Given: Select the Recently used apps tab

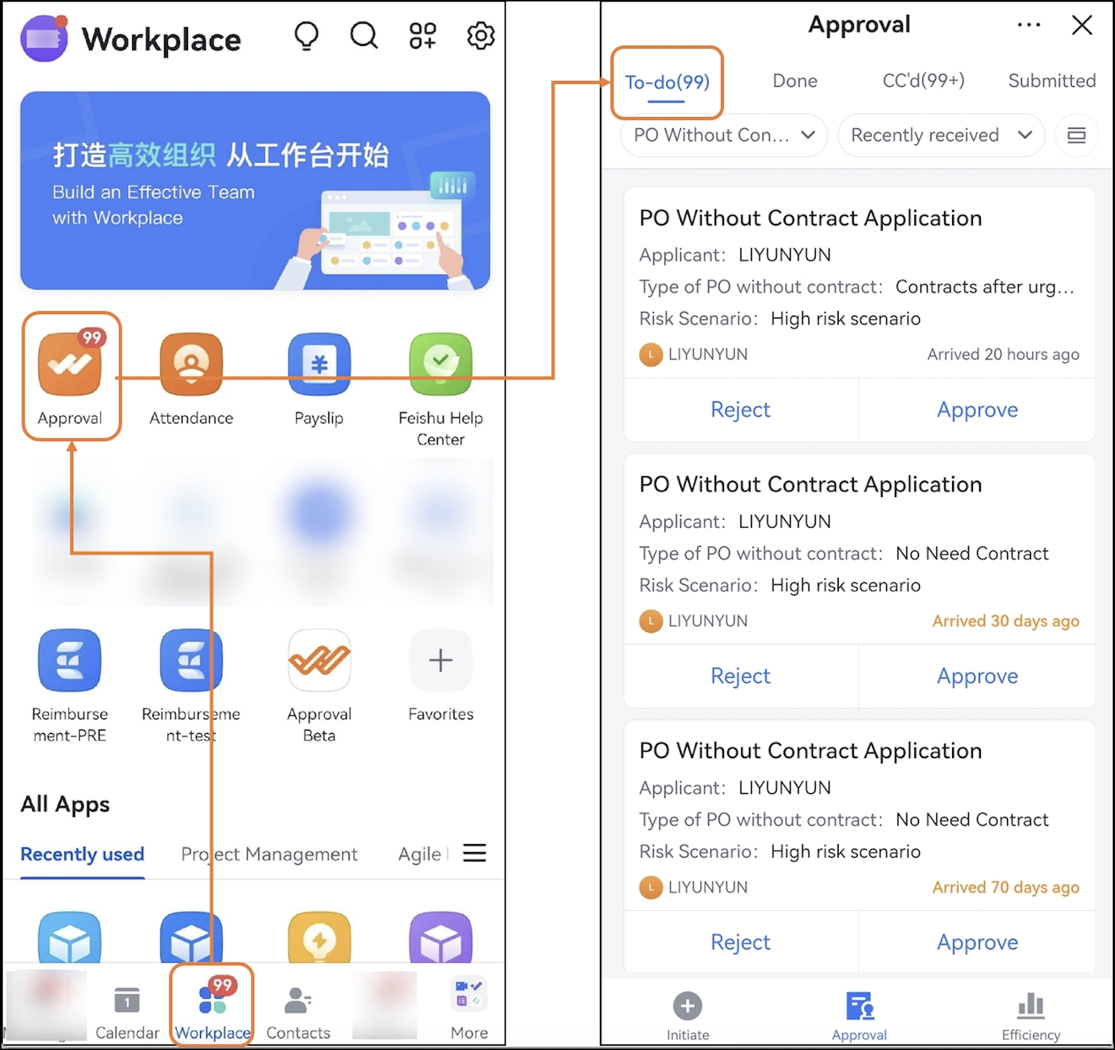Looking at the screenshot, I should 83,854.
